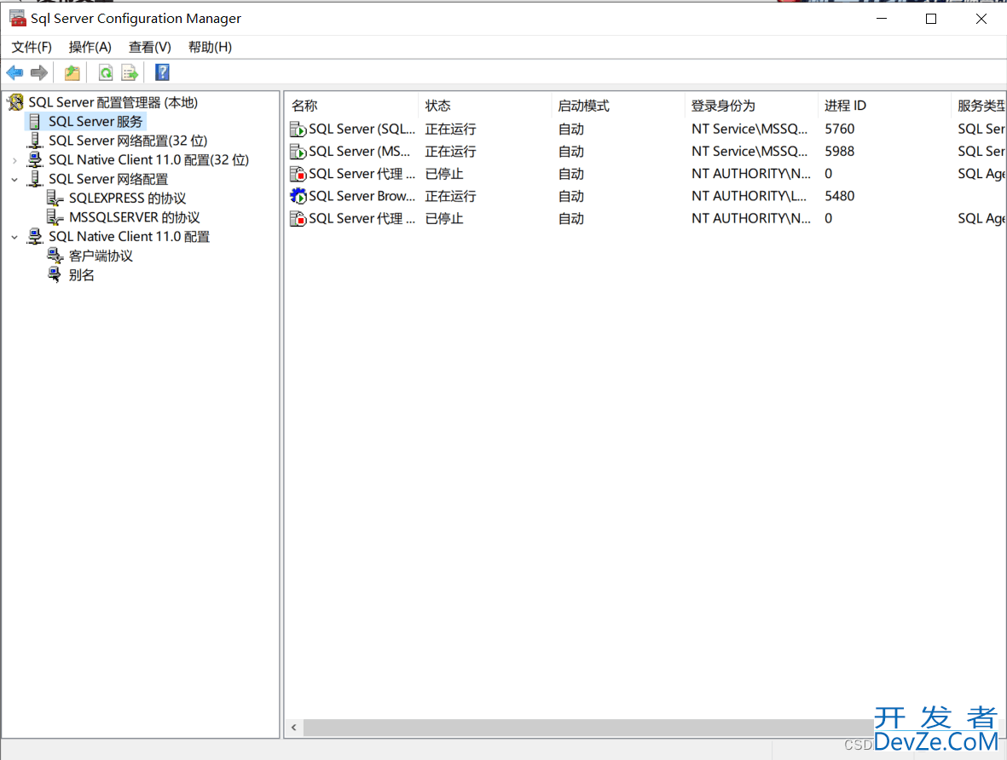This screenshot has height=760, width=1007.
Task: Click the app icon in title bar
Action: [17, 19]
